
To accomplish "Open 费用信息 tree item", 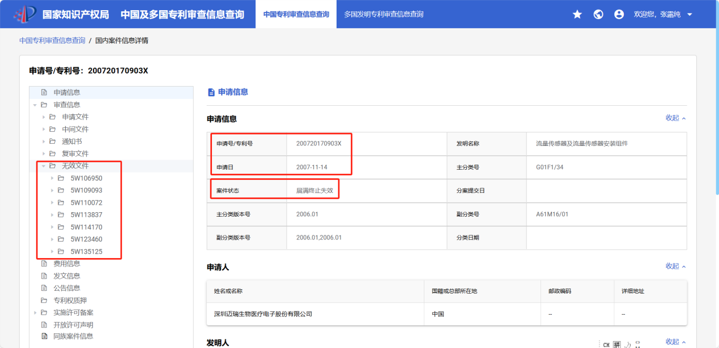I will 67,264.
